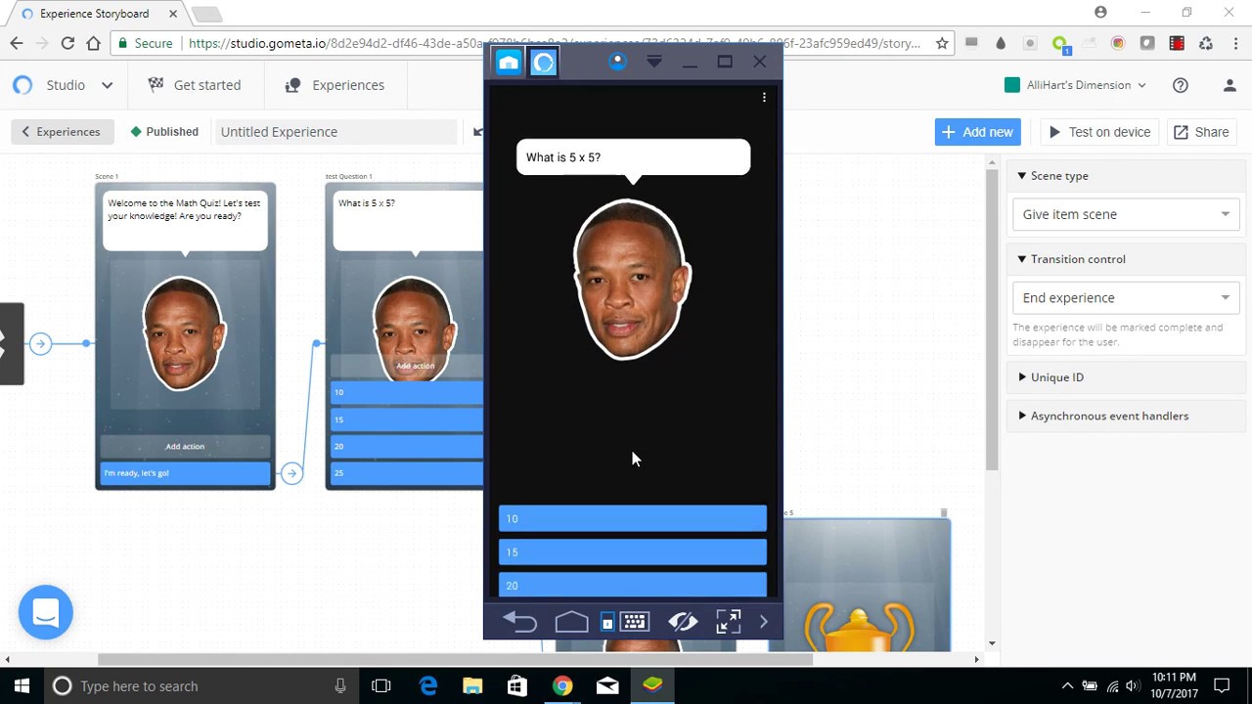Open the emulator settings dropdown arrow
This screenshot has width=1252, height=704.
[x=654, y=62]
